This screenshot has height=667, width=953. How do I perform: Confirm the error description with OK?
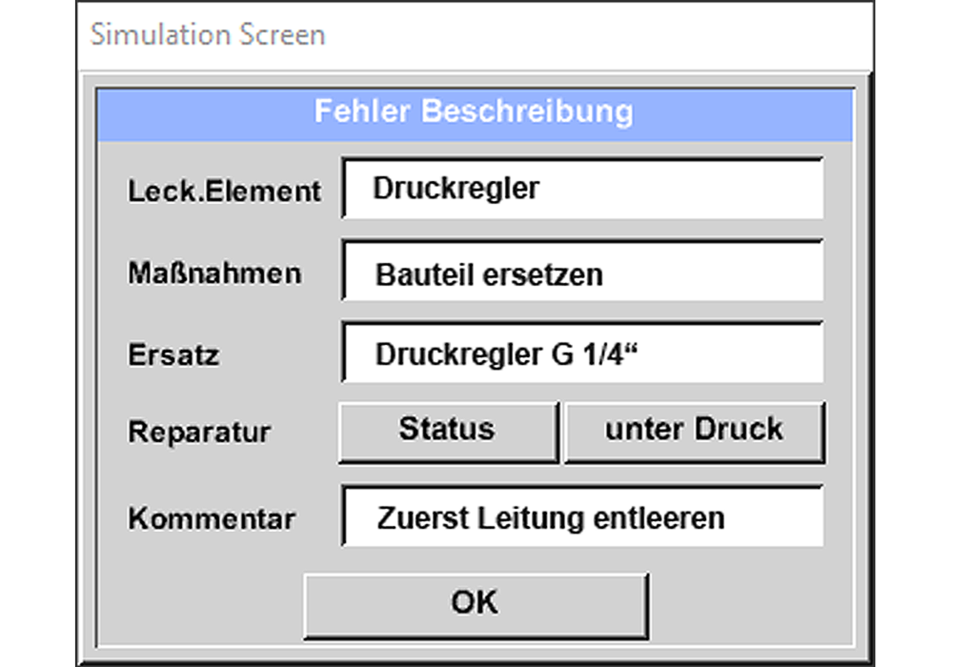click(476, 605)
